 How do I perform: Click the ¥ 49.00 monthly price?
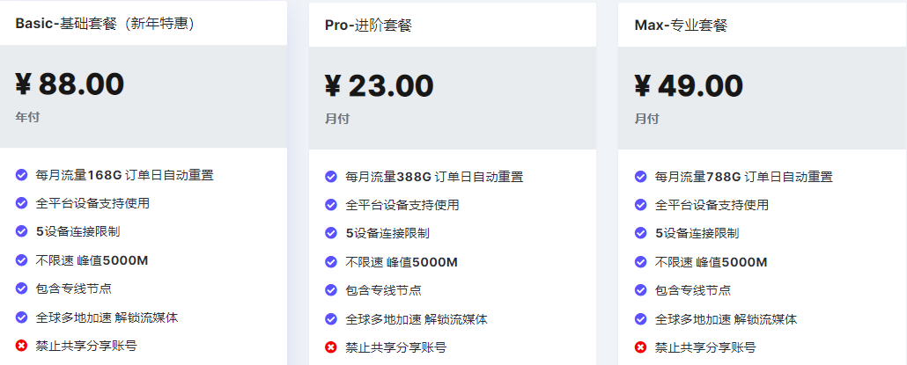tap(689, 85)
